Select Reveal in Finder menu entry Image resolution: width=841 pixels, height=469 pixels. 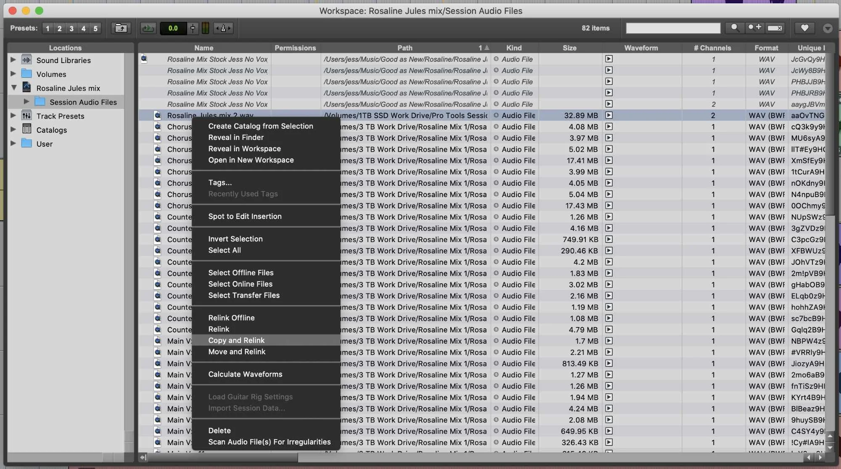[x=236, y=137]
